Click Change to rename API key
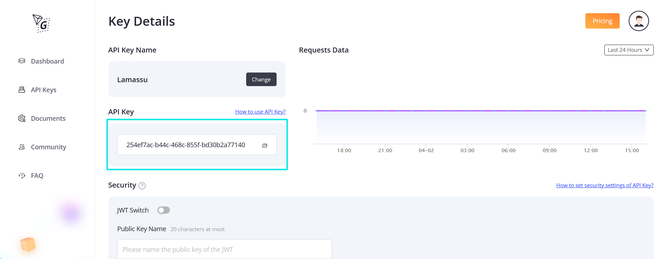 pos(261,79)
